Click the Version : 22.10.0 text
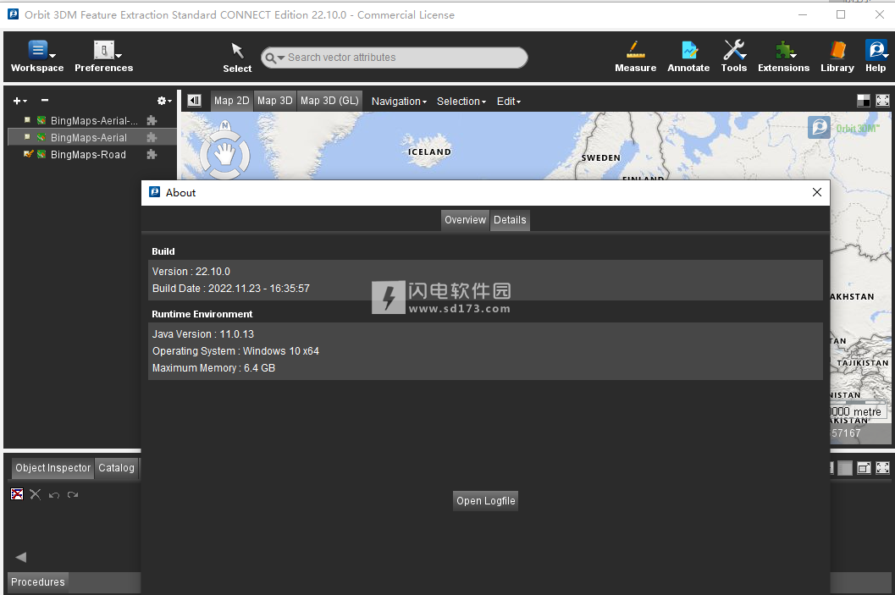Screen dimensions: 895x595 (x=191, y=272)
